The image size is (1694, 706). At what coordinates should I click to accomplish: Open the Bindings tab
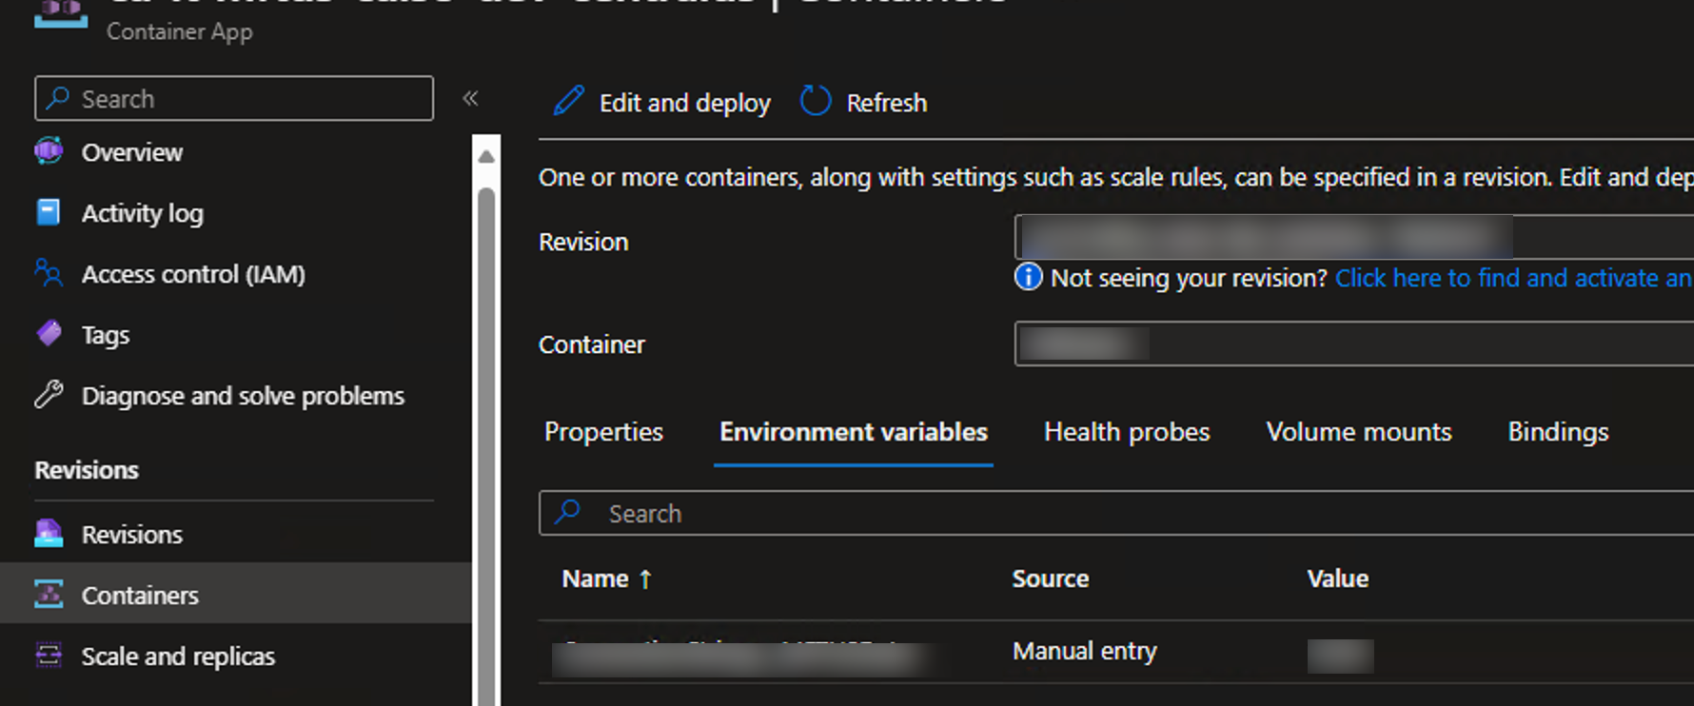point(1558,432)
